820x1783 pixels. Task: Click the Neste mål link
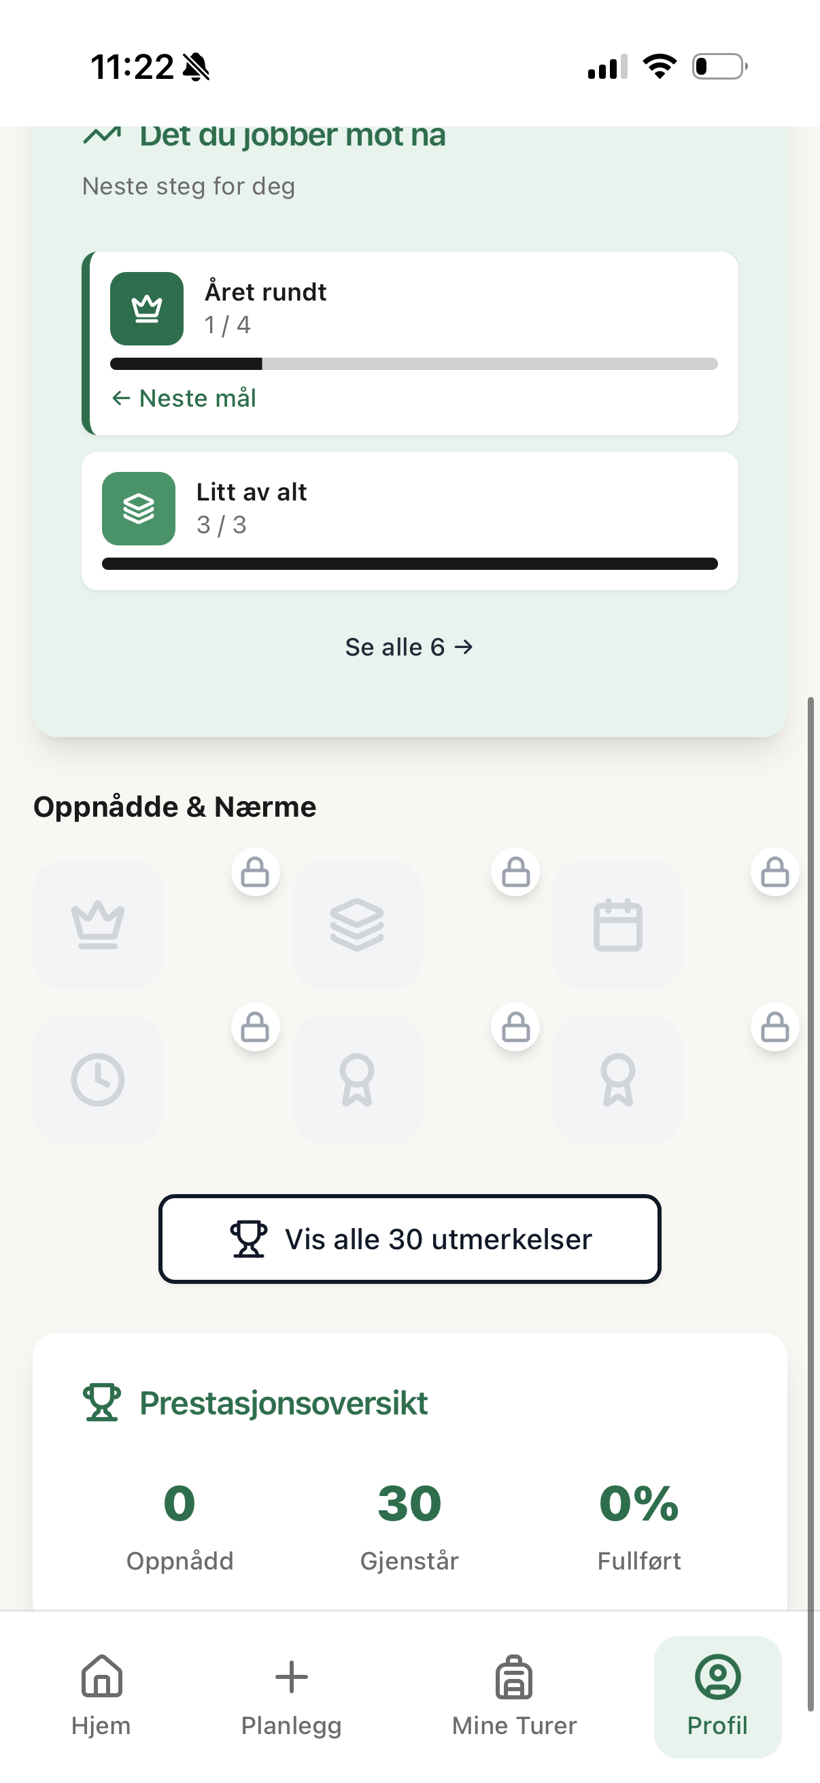(184, 398)
